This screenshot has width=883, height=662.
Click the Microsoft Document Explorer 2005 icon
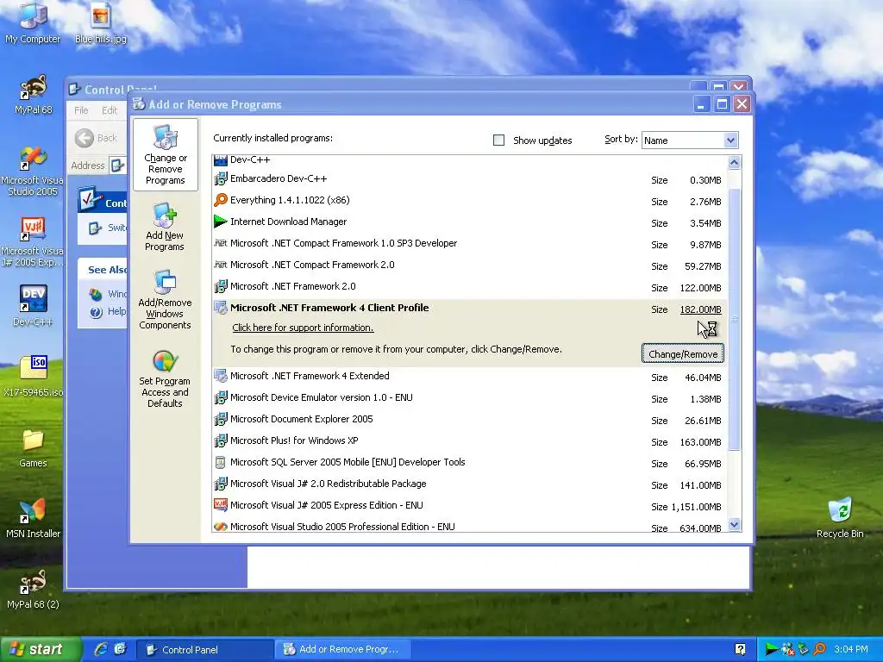(x=221, y=420)
